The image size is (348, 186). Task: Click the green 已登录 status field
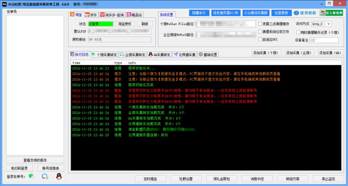(x=101, y=24)
